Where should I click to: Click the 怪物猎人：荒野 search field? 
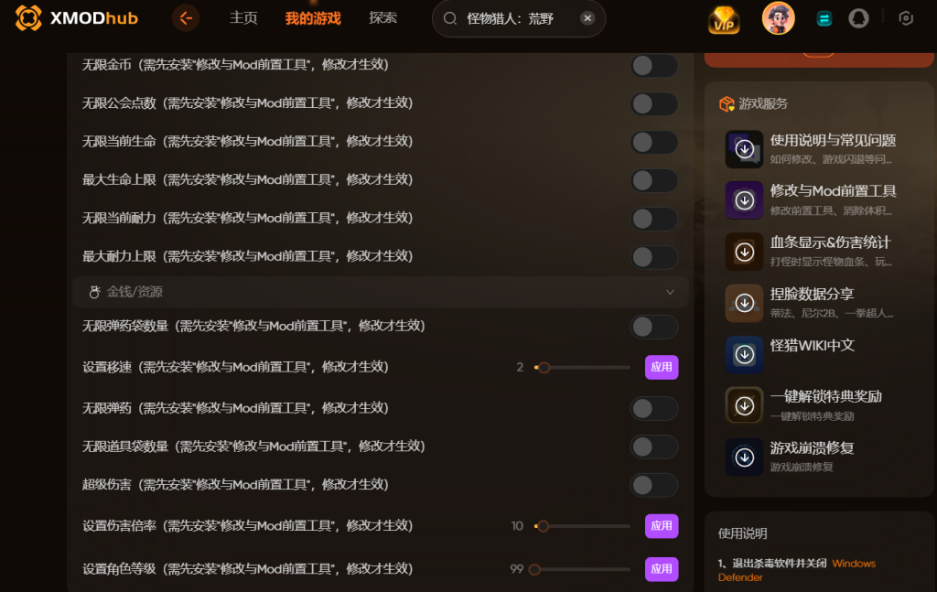(x=519, y=18)
